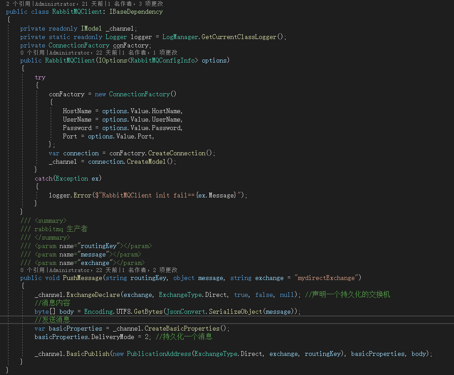Click the comment "//消息内容"
Screen dimensions: 454x375
52,303
